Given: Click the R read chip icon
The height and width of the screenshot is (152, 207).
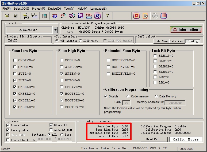Looking at the screenshot, I should click(97, 16).
